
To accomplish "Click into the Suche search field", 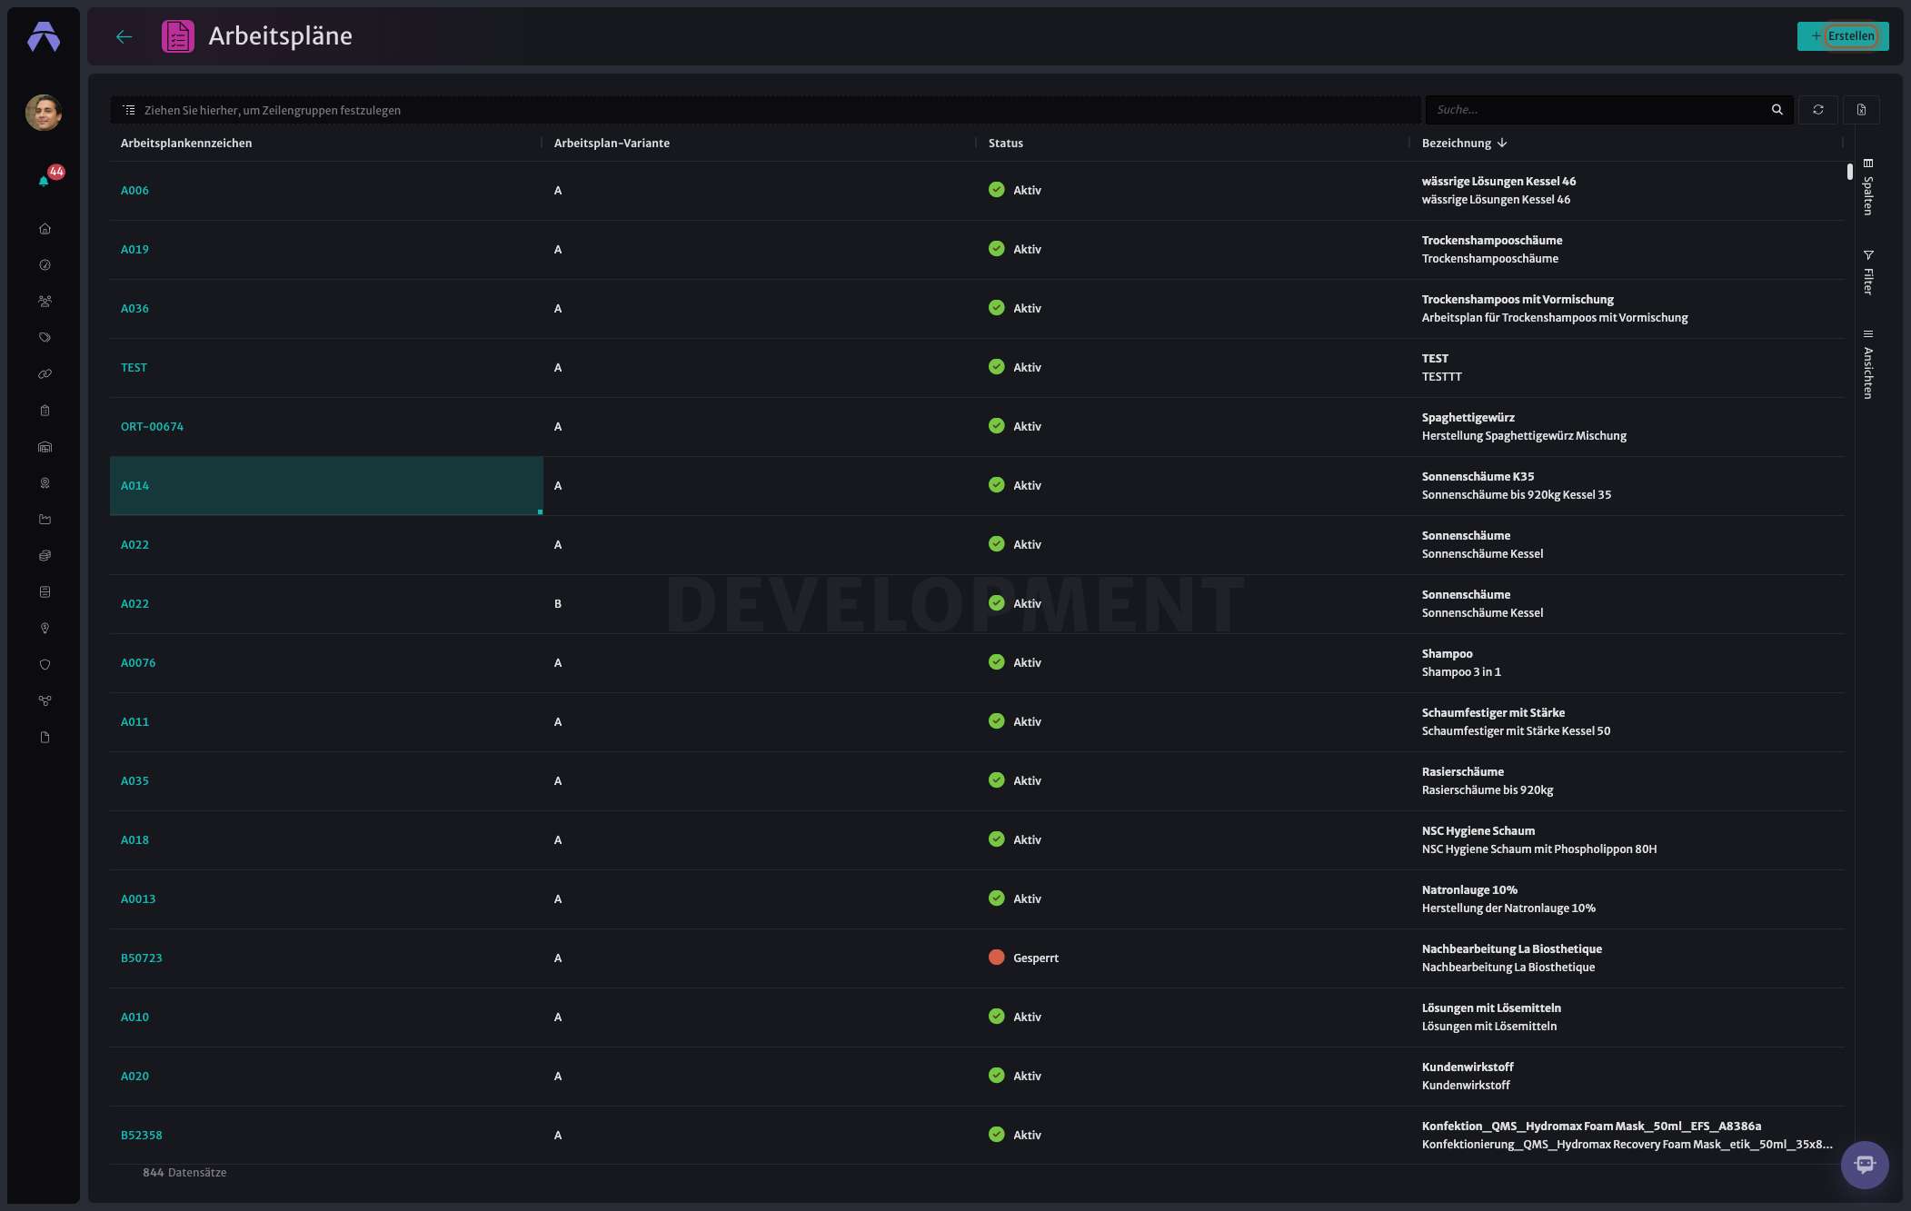I will coord(1599,110).
